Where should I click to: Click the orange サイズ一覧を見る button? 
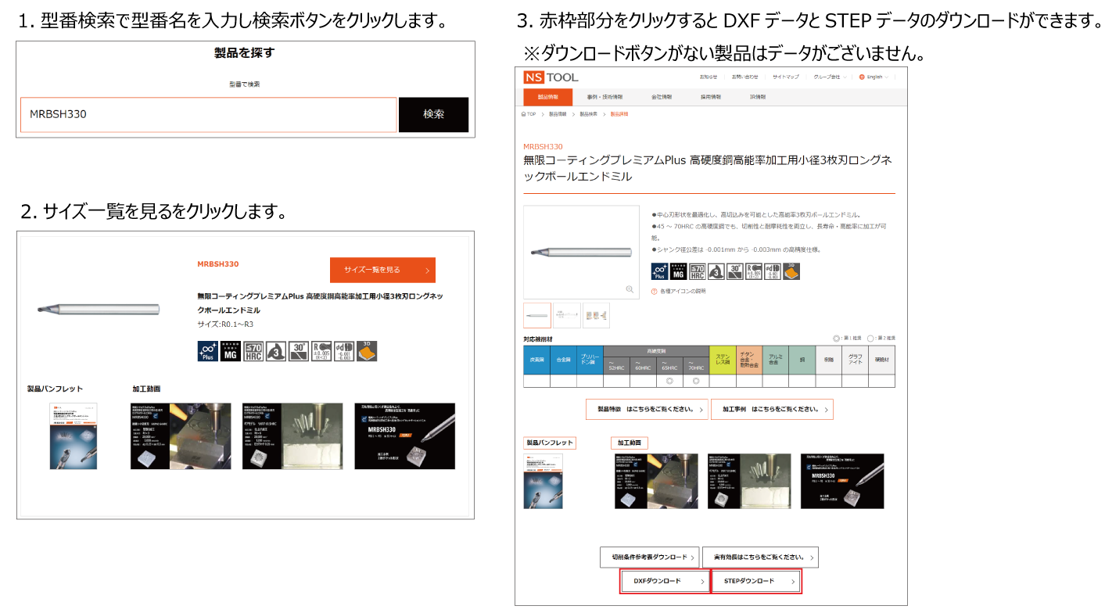click(382, 270)
